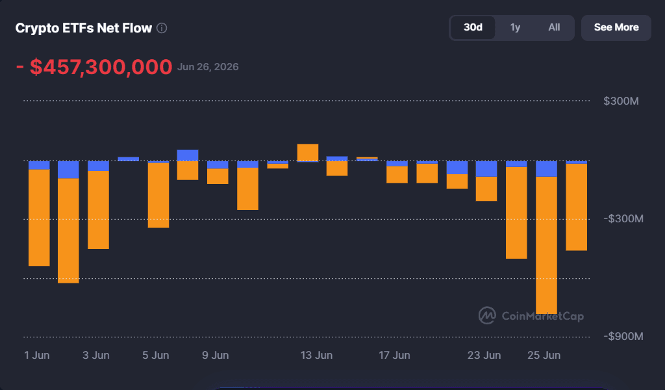
Task: Select the last orange bar for Jun 26
Action: pos(577,207)
